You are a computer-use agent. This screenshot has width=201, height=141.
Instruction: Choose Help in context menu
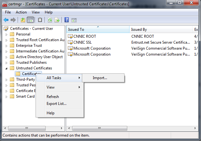(60, 113)
